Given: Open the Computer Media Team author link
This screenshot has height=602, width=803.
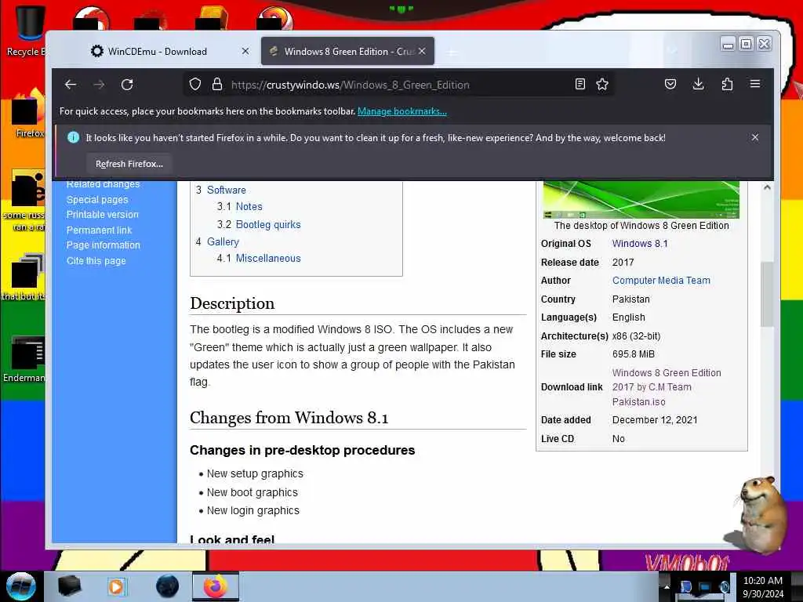Looking at the screenshot, I should coord(661,281).
